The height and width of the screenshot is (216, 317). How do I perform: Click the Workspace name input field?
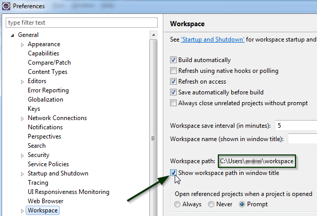(303, 139)
